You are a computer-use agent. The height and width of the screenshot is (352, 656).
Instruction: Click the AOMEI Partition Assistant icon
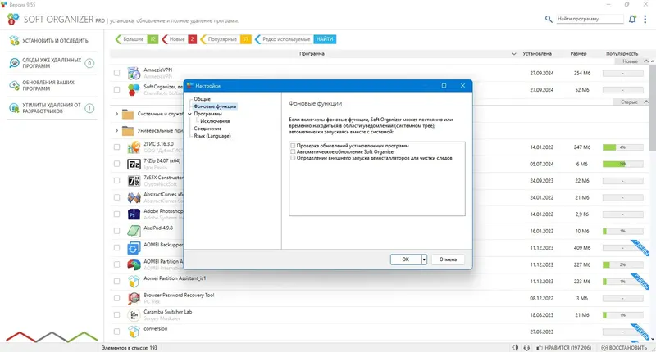tap(134, 264)
